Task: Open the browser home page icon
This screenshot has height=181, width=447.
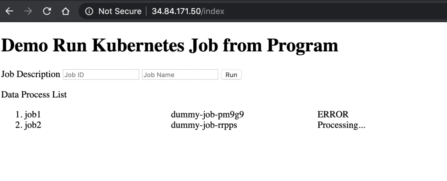Action: click(65, 11)
